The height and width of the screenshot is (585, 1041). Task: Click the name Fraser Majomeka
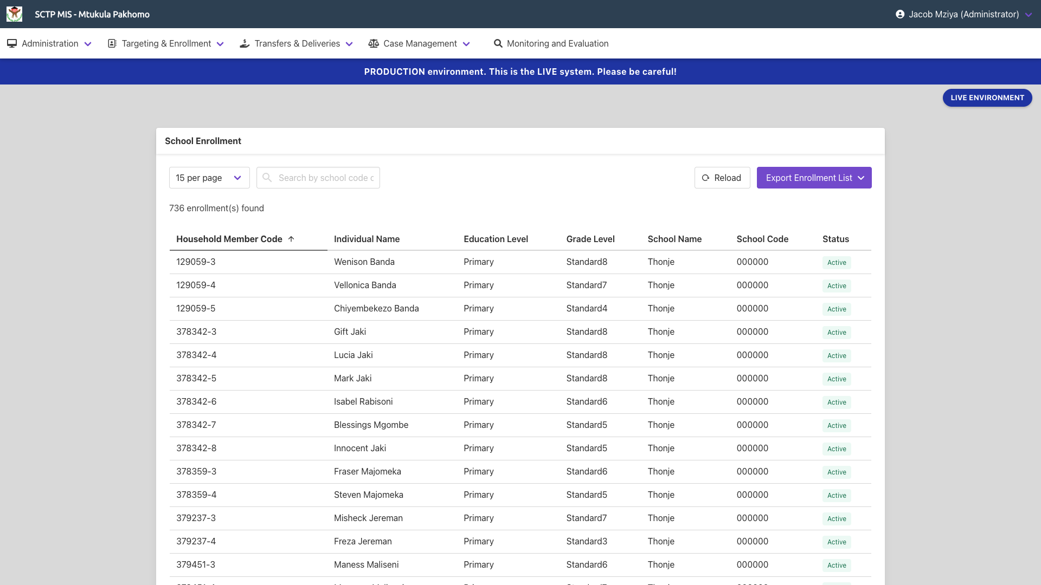click(368, 471)
